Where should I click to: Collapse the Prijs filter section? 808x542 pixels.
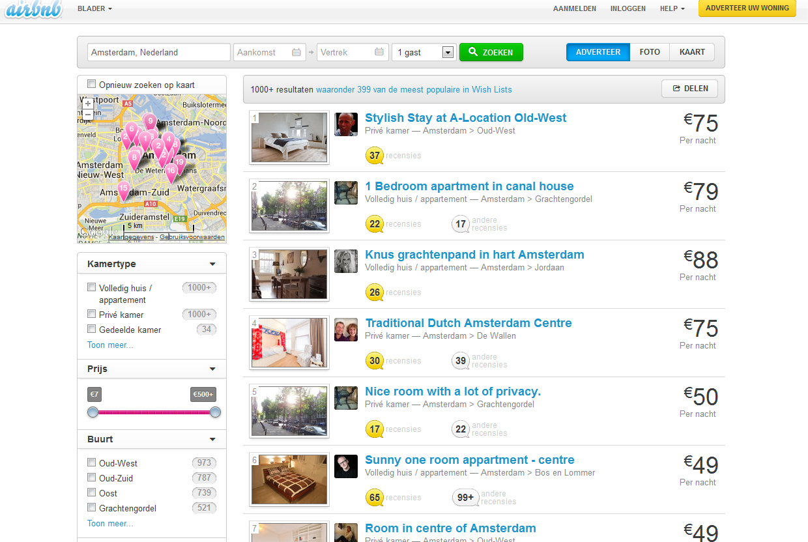click(x=212, y=369)
